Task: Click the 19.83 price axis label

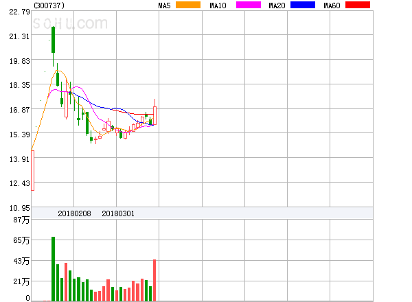Action: [x=20, y=61]
